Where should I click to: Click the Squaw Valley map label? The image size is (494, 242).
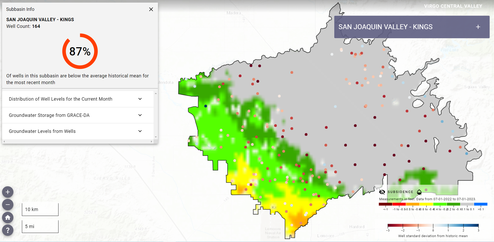(477, 87)
